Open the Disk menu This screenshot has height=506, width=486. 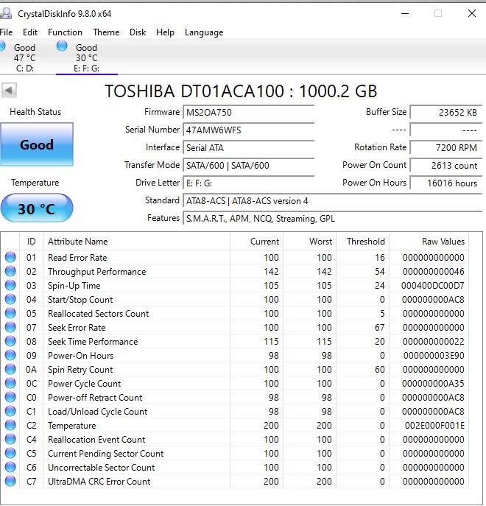coord(138,32)
